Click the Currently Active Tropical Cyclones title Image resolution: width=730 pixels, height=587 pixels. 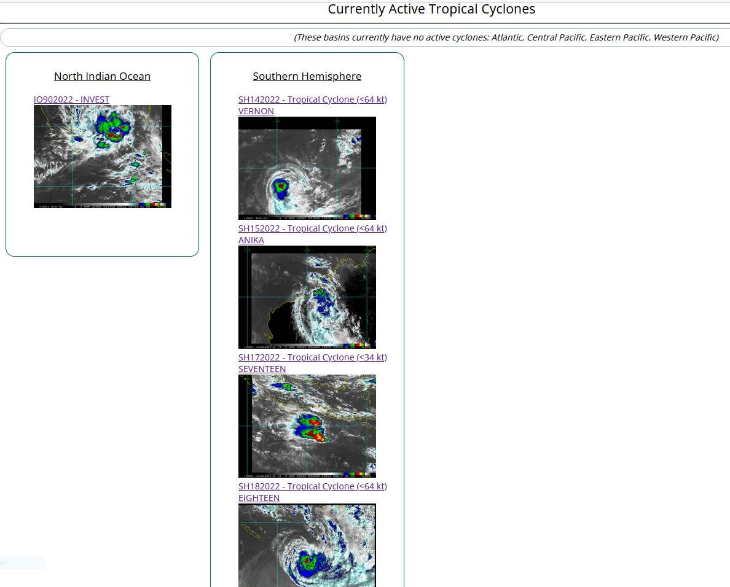click(x=431, y=9)
